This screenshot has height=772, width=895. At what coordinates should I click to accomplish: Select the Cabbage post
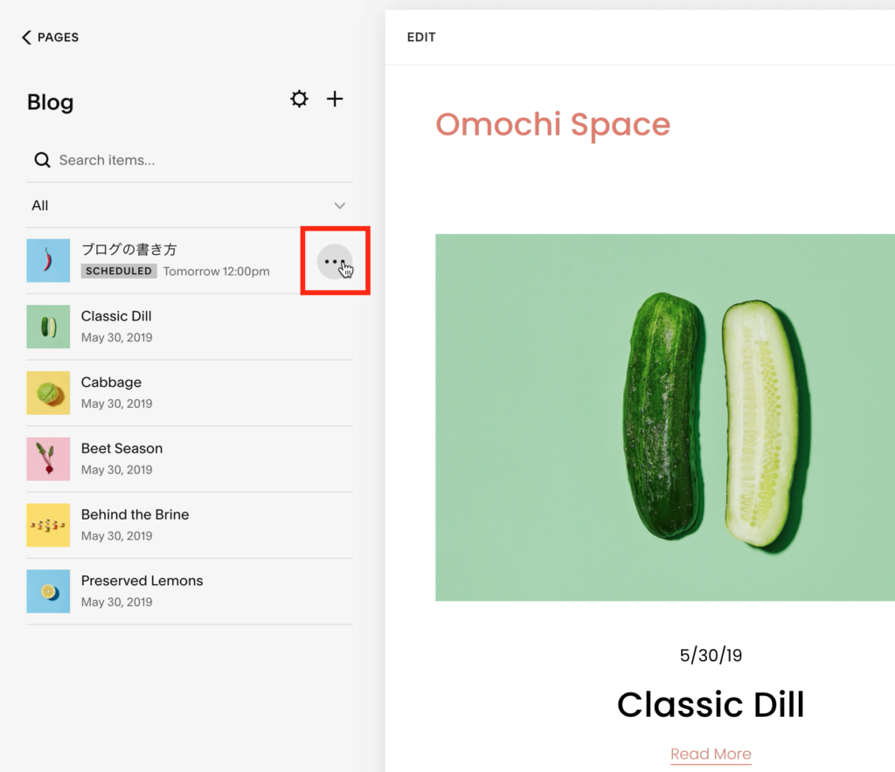pos(190,393)
